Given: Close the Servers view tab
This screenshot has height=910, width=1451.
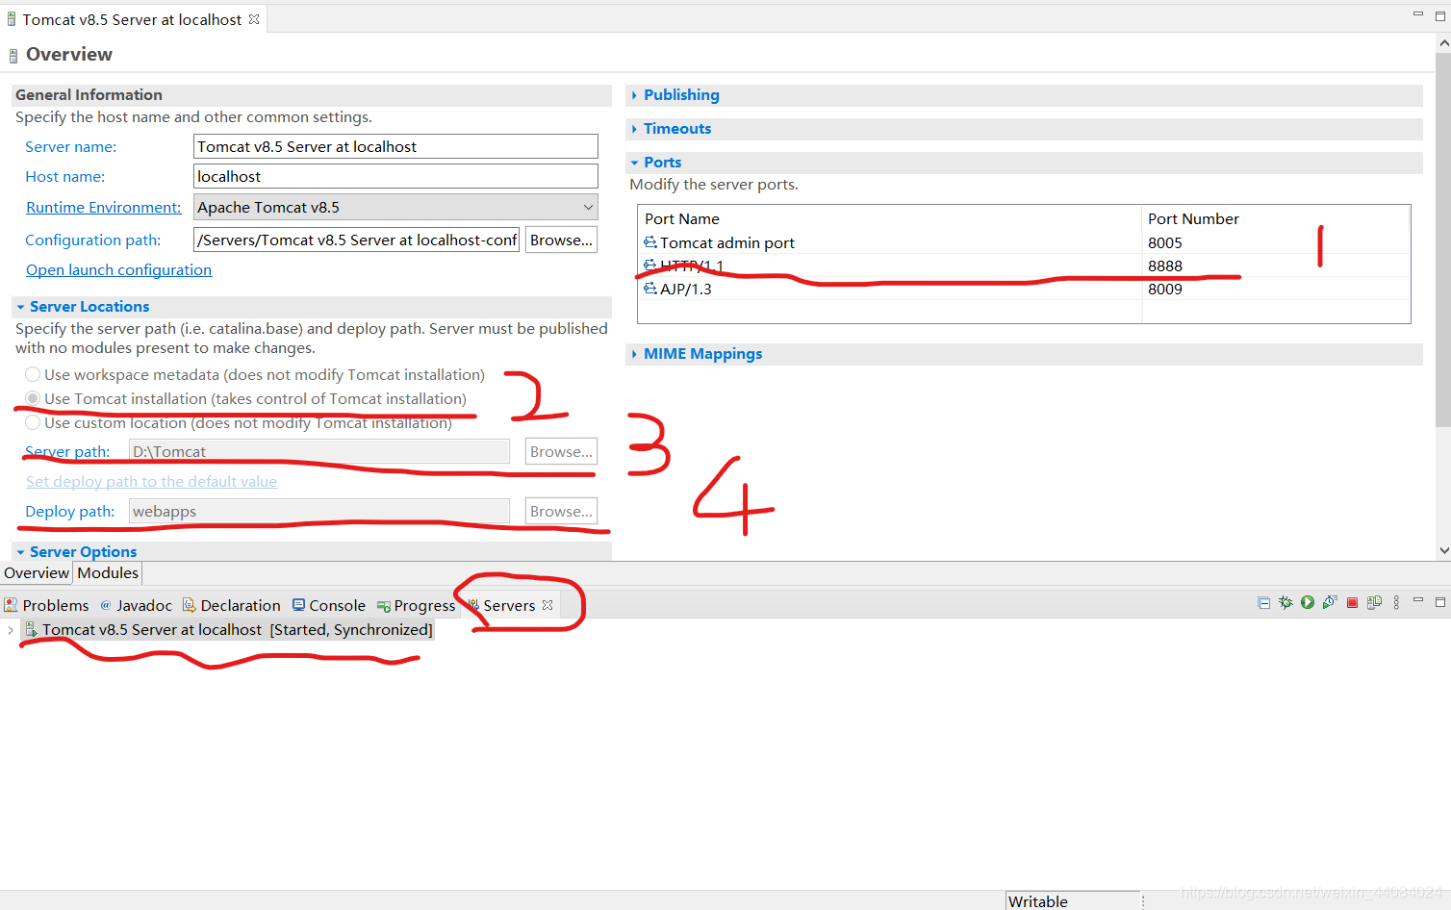Looking at the screenshot, I should point(547,605).
